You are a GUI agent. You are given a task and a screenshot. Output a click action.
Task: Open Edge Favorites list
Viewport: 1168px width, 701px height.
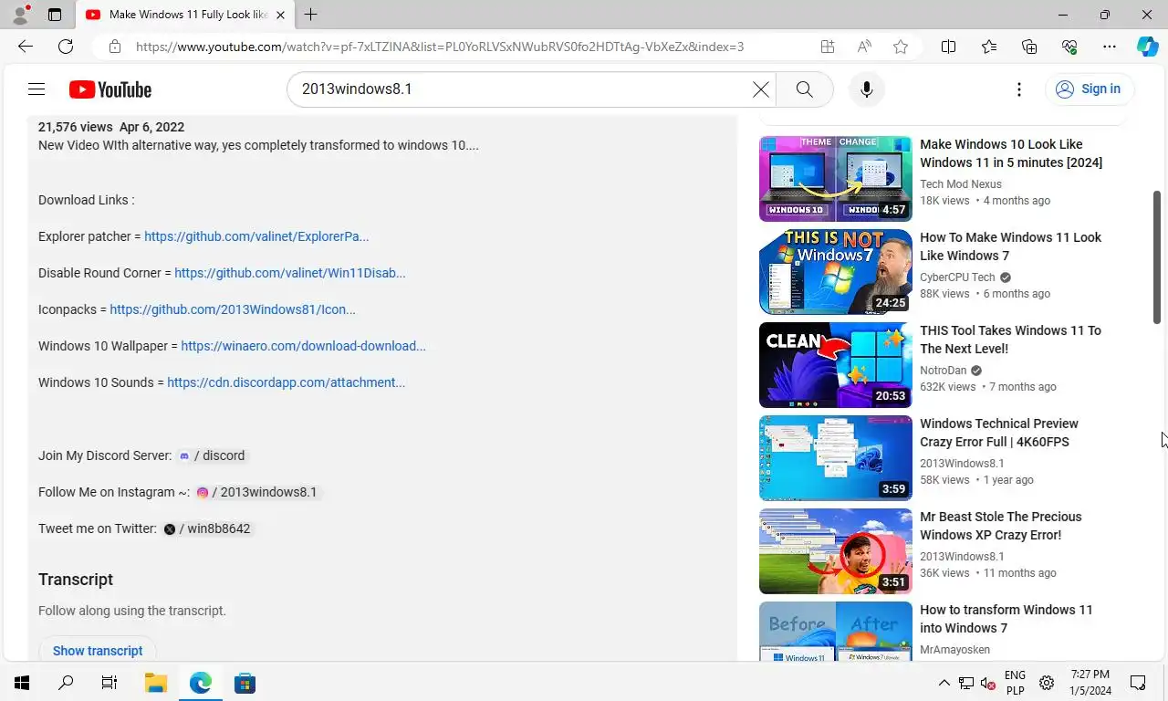(989, 47)
